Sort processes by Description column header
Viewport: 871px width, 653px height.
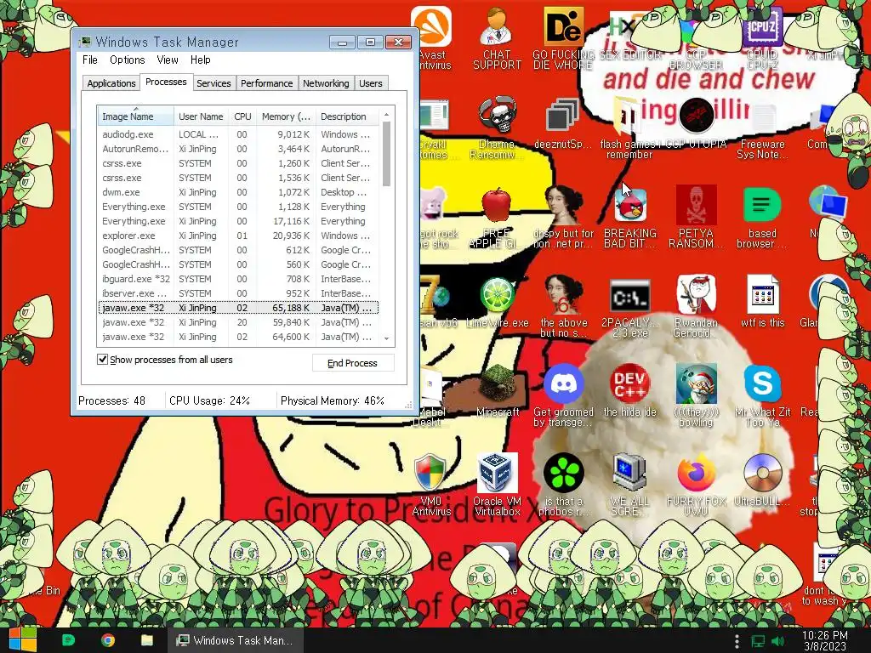(347, 116)
